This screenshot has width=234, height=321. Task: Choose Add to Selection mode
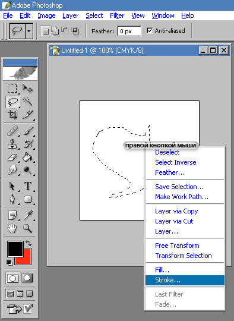[55, 31]
